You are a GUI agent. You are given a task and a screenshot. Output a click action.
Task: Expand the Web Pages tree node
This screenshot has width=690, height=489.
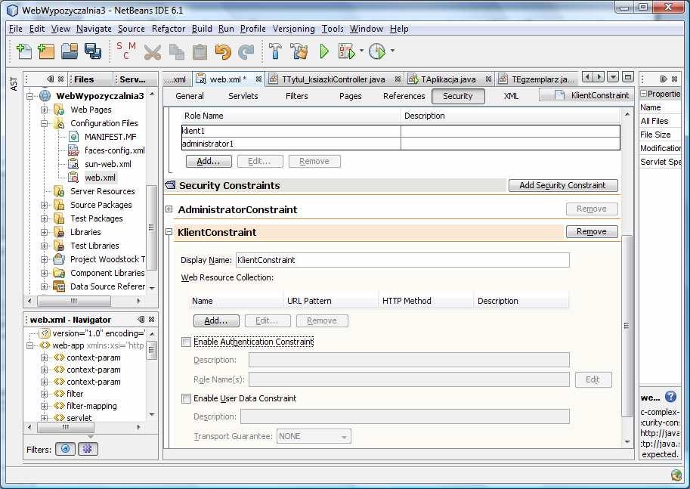pos(45,110)
